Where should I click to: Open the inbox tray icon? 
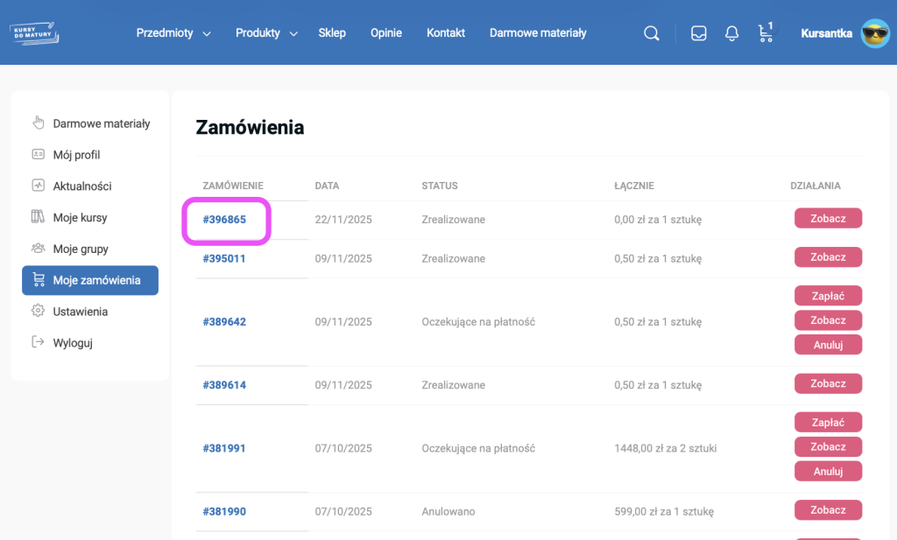click(698, 33)
